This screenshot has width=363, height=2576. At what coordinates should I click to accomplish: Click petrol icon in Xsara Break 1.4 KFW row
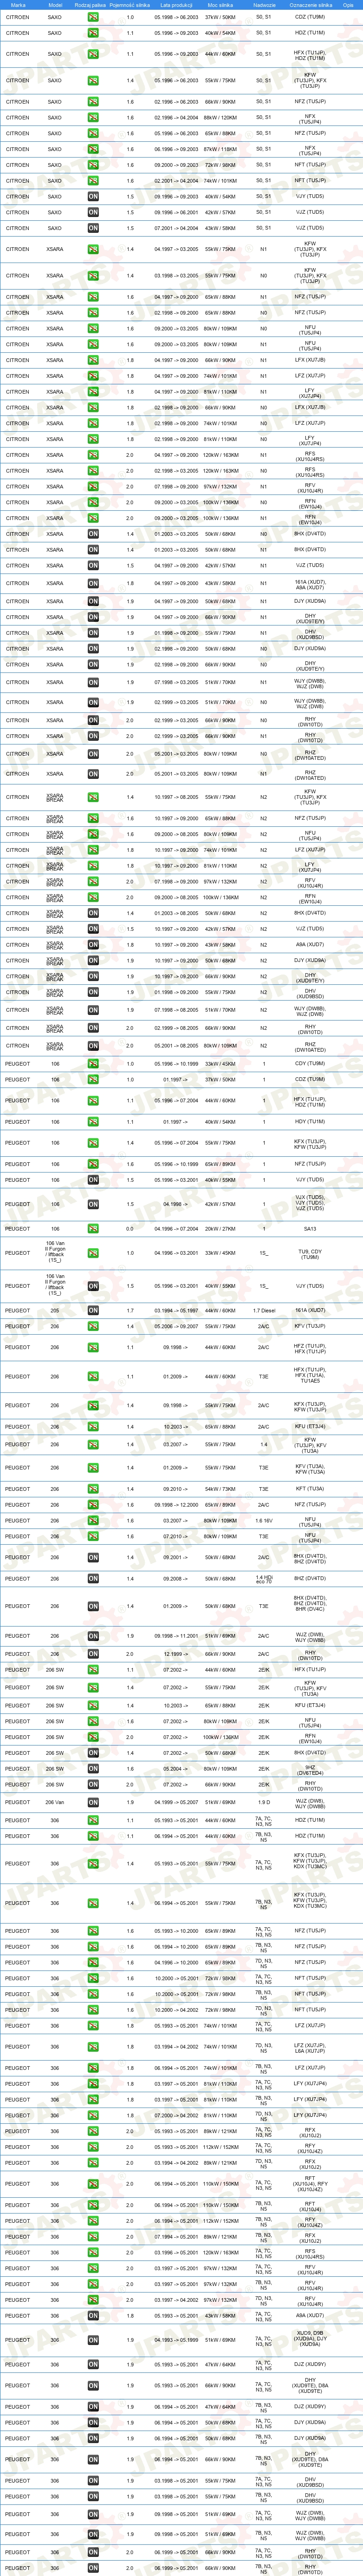[93, 797]
